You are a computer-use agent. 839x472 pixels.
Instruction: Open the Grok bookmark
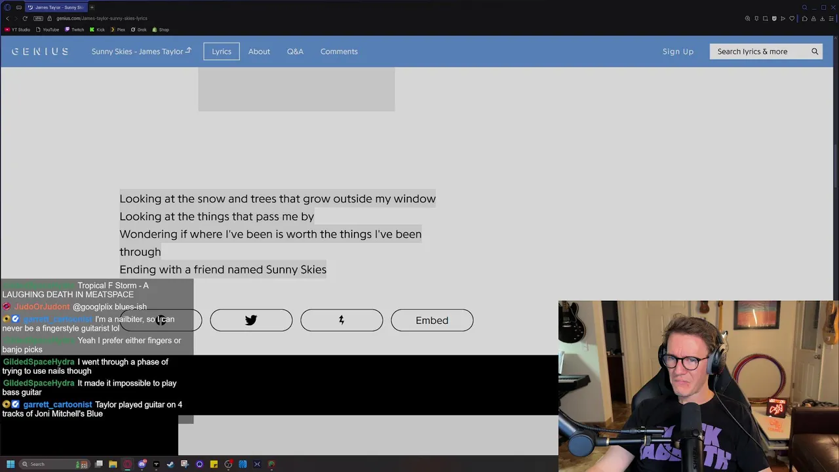click(138, 29)
